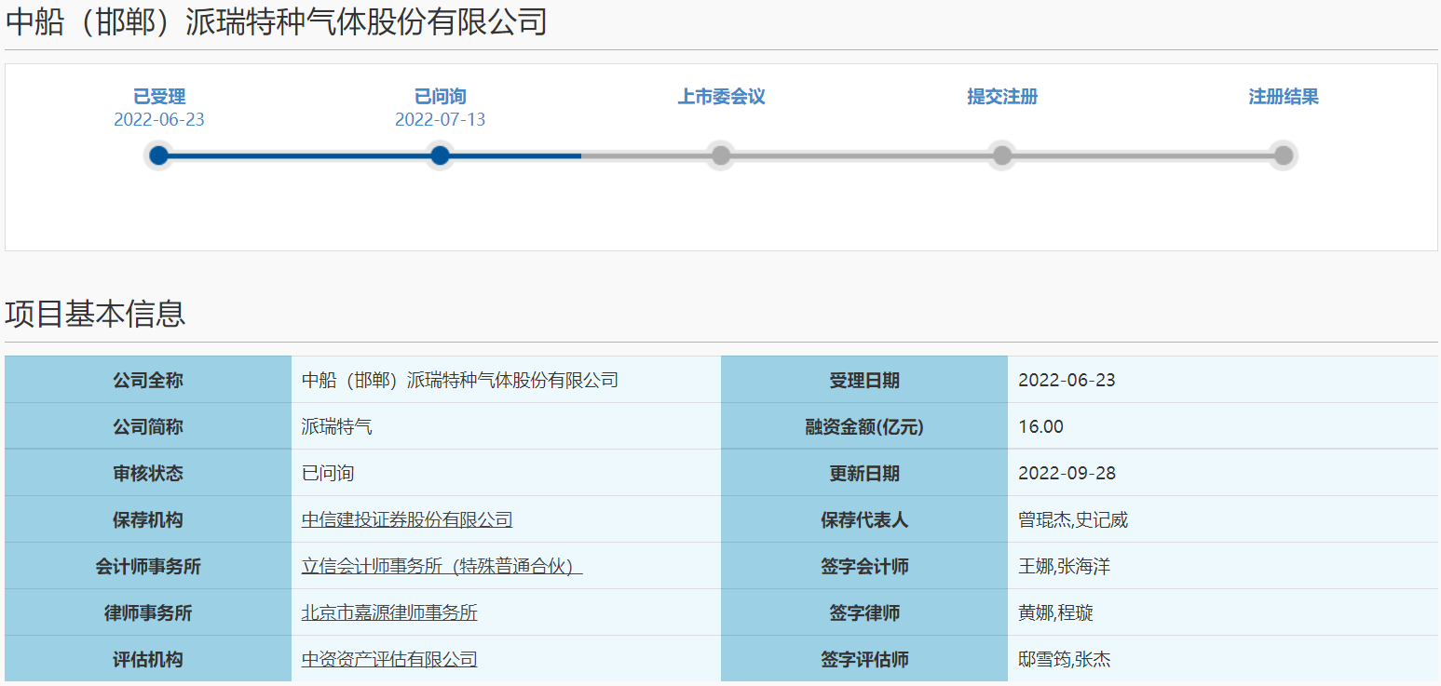Click the 提交注册 progress step marker

[x=1002, y=155]
